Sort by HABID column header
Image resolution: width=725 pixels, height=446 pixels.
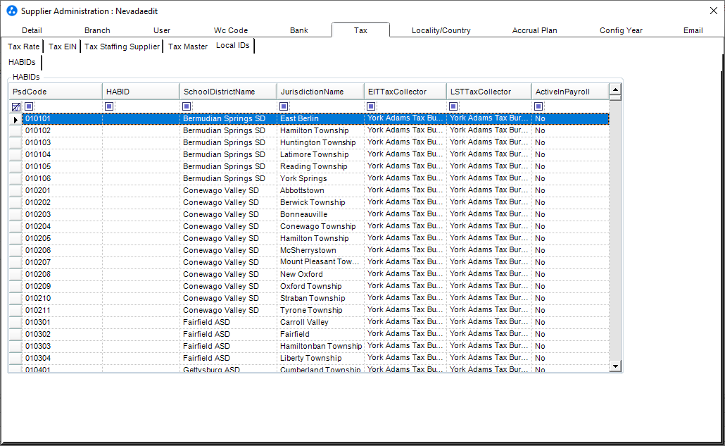click(141, 92)
